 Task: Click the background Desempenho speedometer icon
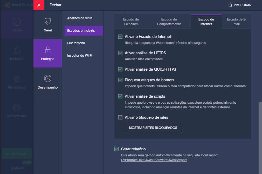(17, 108)
